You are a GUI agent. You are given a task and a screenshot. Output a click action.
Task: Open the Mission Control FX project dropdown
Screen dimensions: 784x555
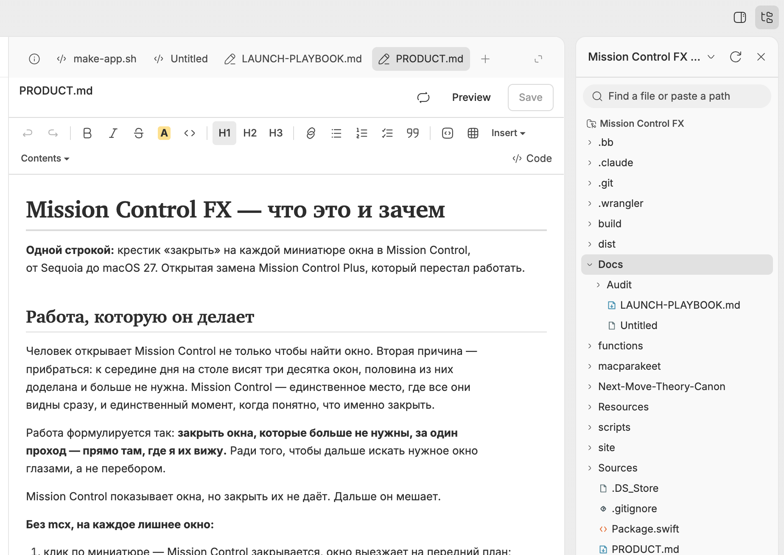[x=711, y=57]
